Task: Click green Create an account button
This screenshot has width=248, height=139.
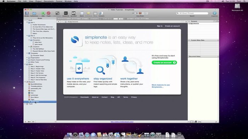Action: pyautogui.click(x=164, y=62)
